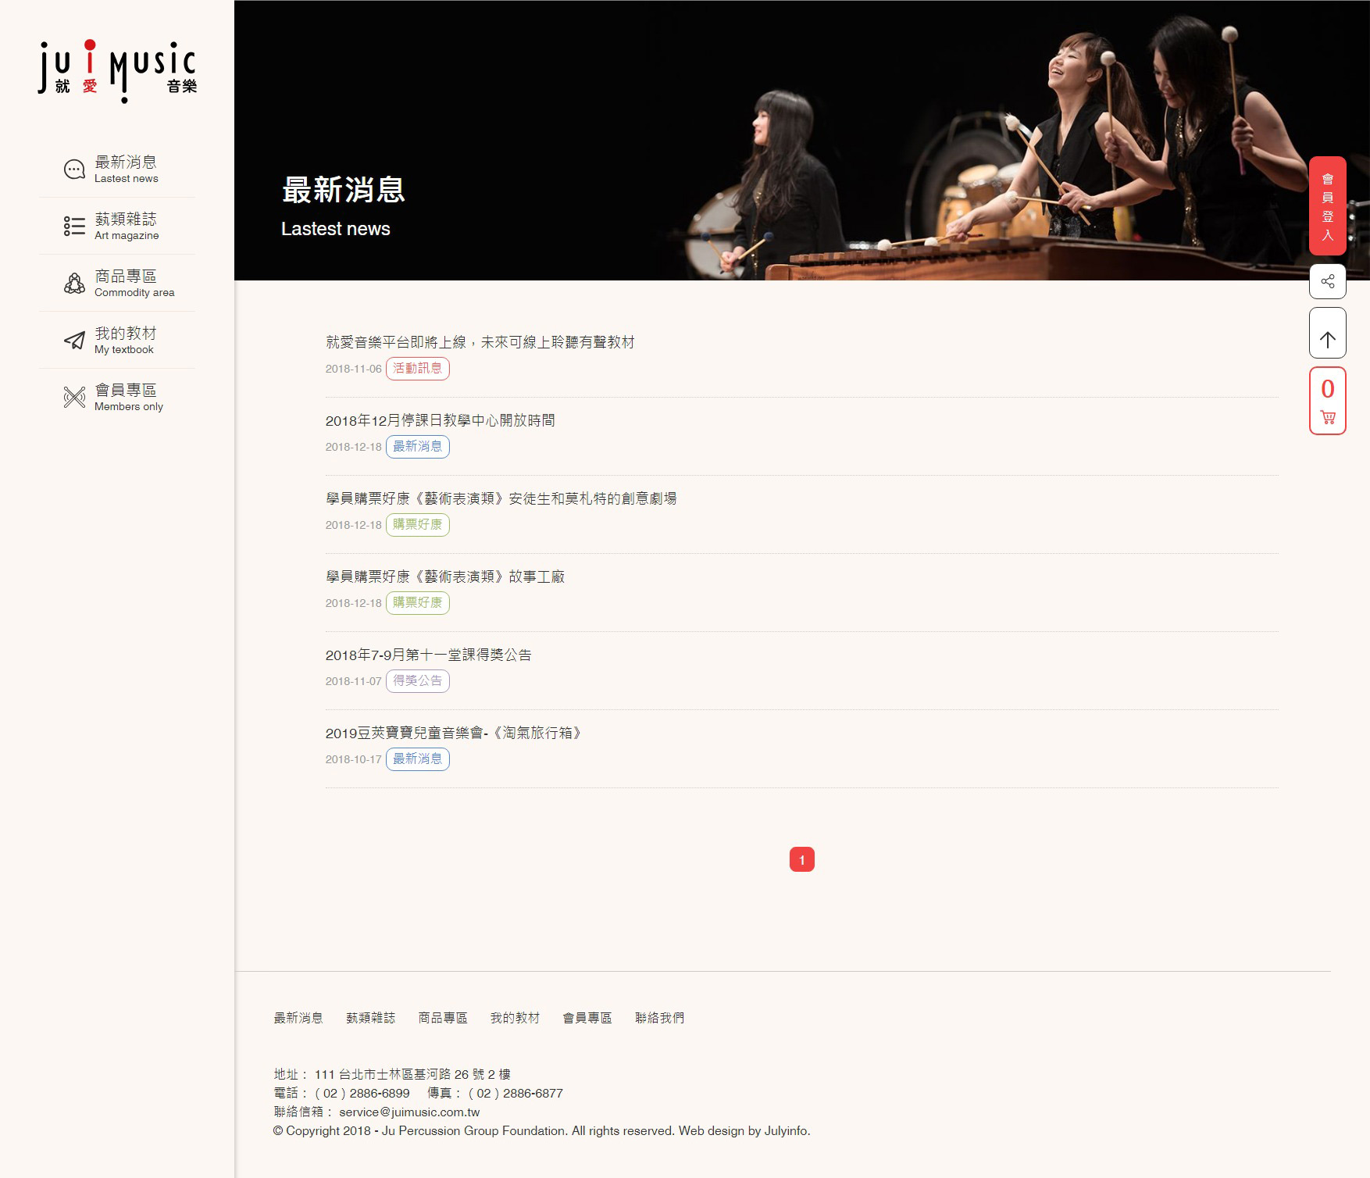
Task: Open the 安徒生和莫札特的創意劇場 ticket news
Action: (503, 499)
